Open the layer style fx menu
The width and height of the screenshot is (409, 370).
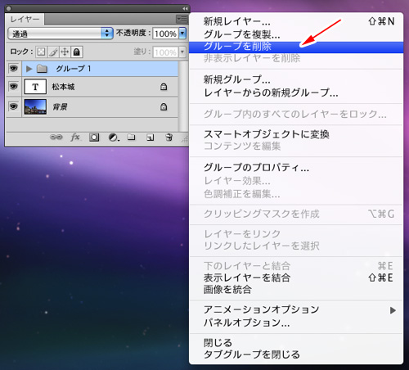tap(75, 137)
